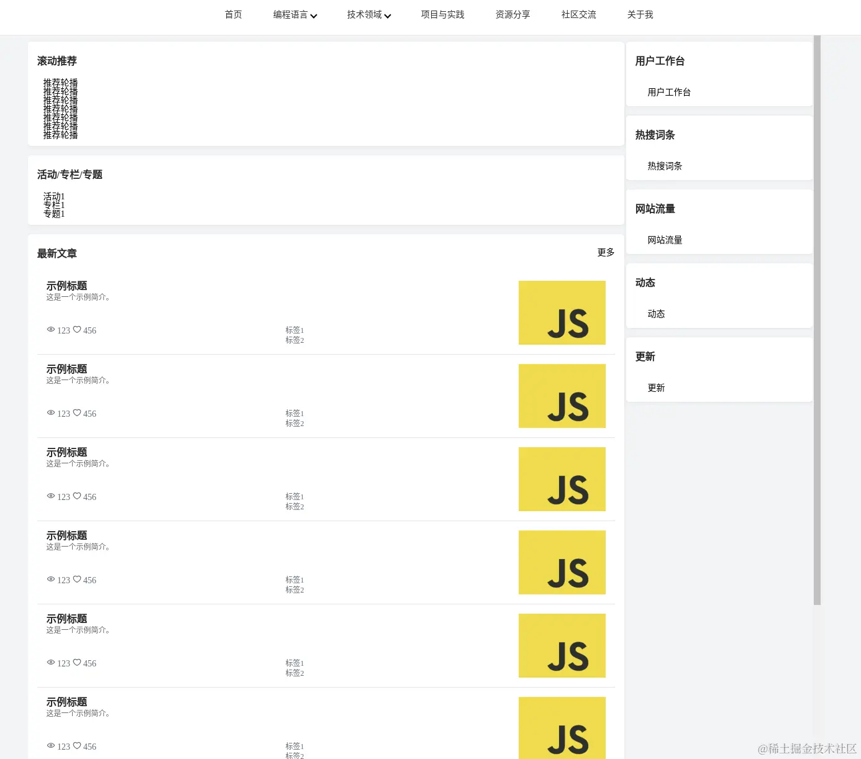Open the second 示例标题 article title
861x759 pixels.
66,369
